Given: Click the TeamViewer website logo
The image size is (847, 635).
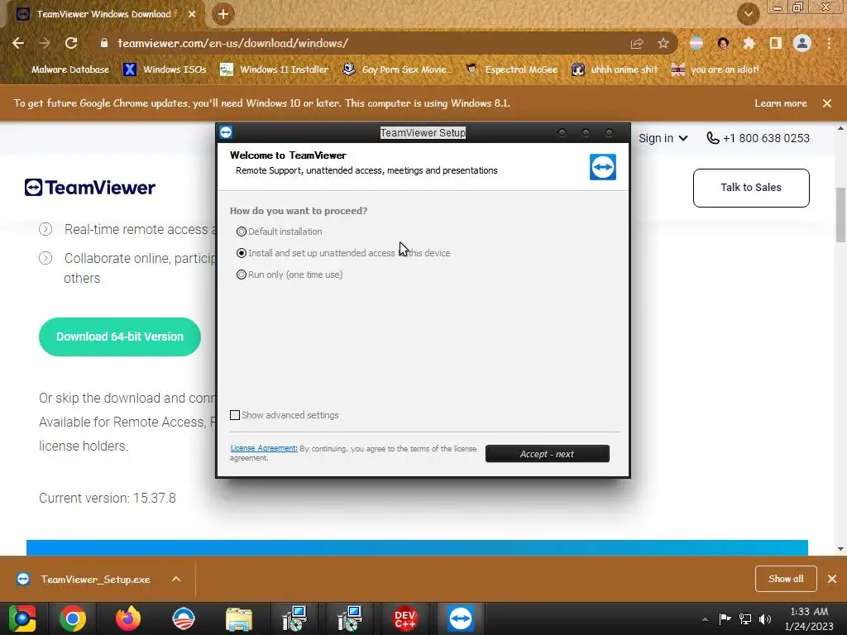Looking at the screenshot, I should tap(89, 188).
